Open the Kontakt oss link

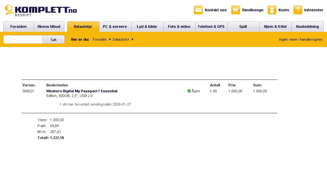click(x=216, y=10)
